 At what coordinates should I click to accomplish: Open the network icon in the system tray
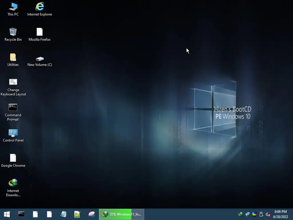point(248,214)
